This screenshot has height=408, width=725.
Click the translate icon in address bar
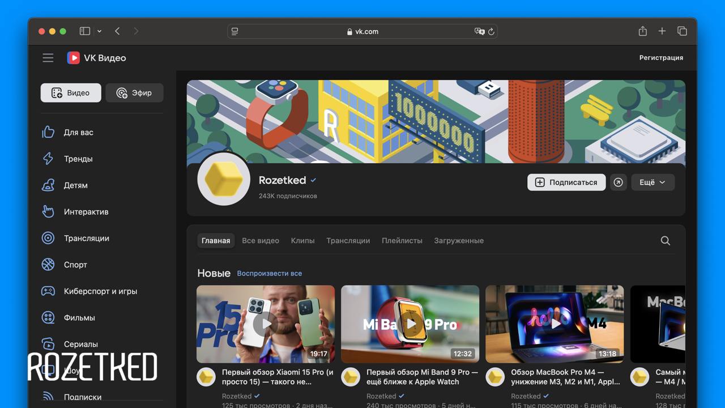point(479,32)
